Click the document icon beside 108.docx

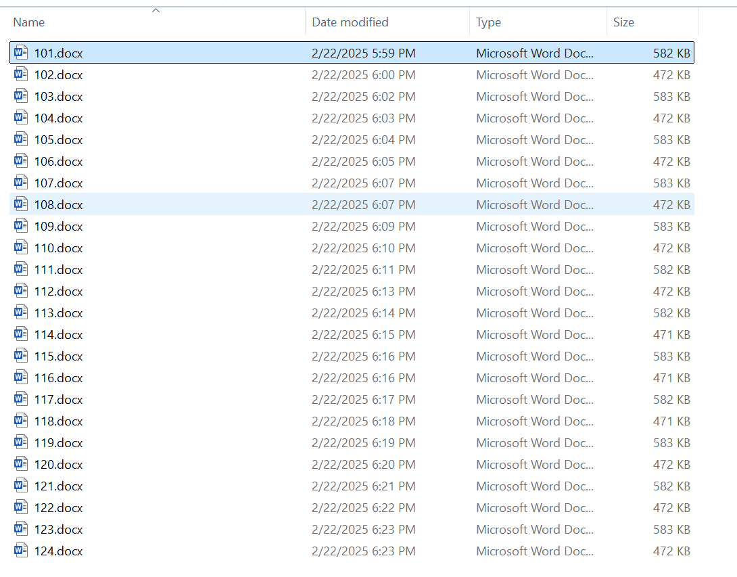pos(21,204)
